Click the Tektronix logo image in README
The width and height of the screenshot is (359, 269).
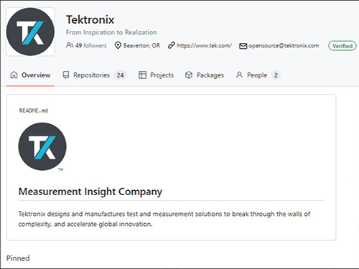[42, 147]
